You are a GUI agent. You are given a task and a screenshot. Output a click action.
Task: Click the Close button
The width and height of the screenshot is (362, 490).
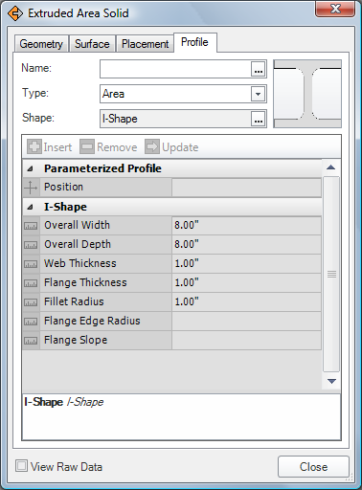coord(313,467)
